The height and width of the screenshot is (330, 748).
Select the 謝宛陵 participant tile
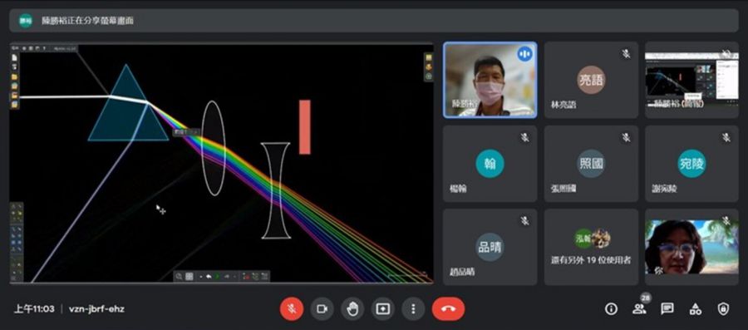[691, 164]
